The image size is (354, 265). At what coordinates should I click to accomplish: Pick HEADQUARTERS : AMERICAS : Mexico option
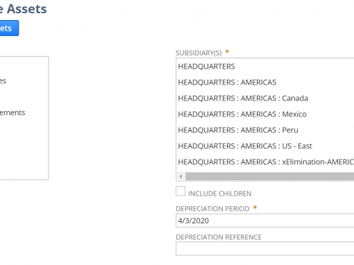(265, 114)
